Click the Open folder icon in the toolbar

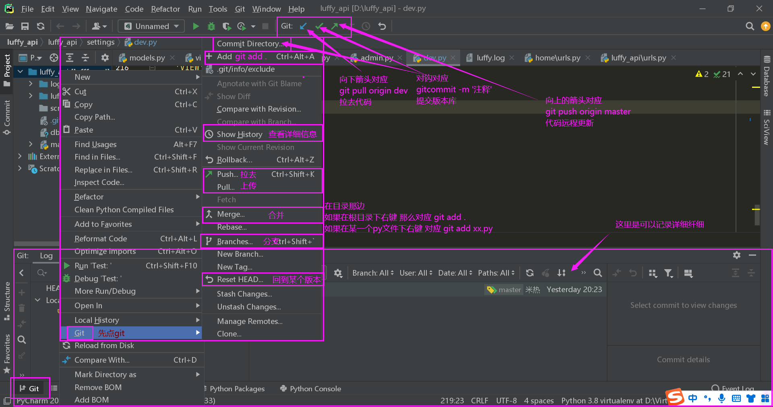tap(9, 26)
